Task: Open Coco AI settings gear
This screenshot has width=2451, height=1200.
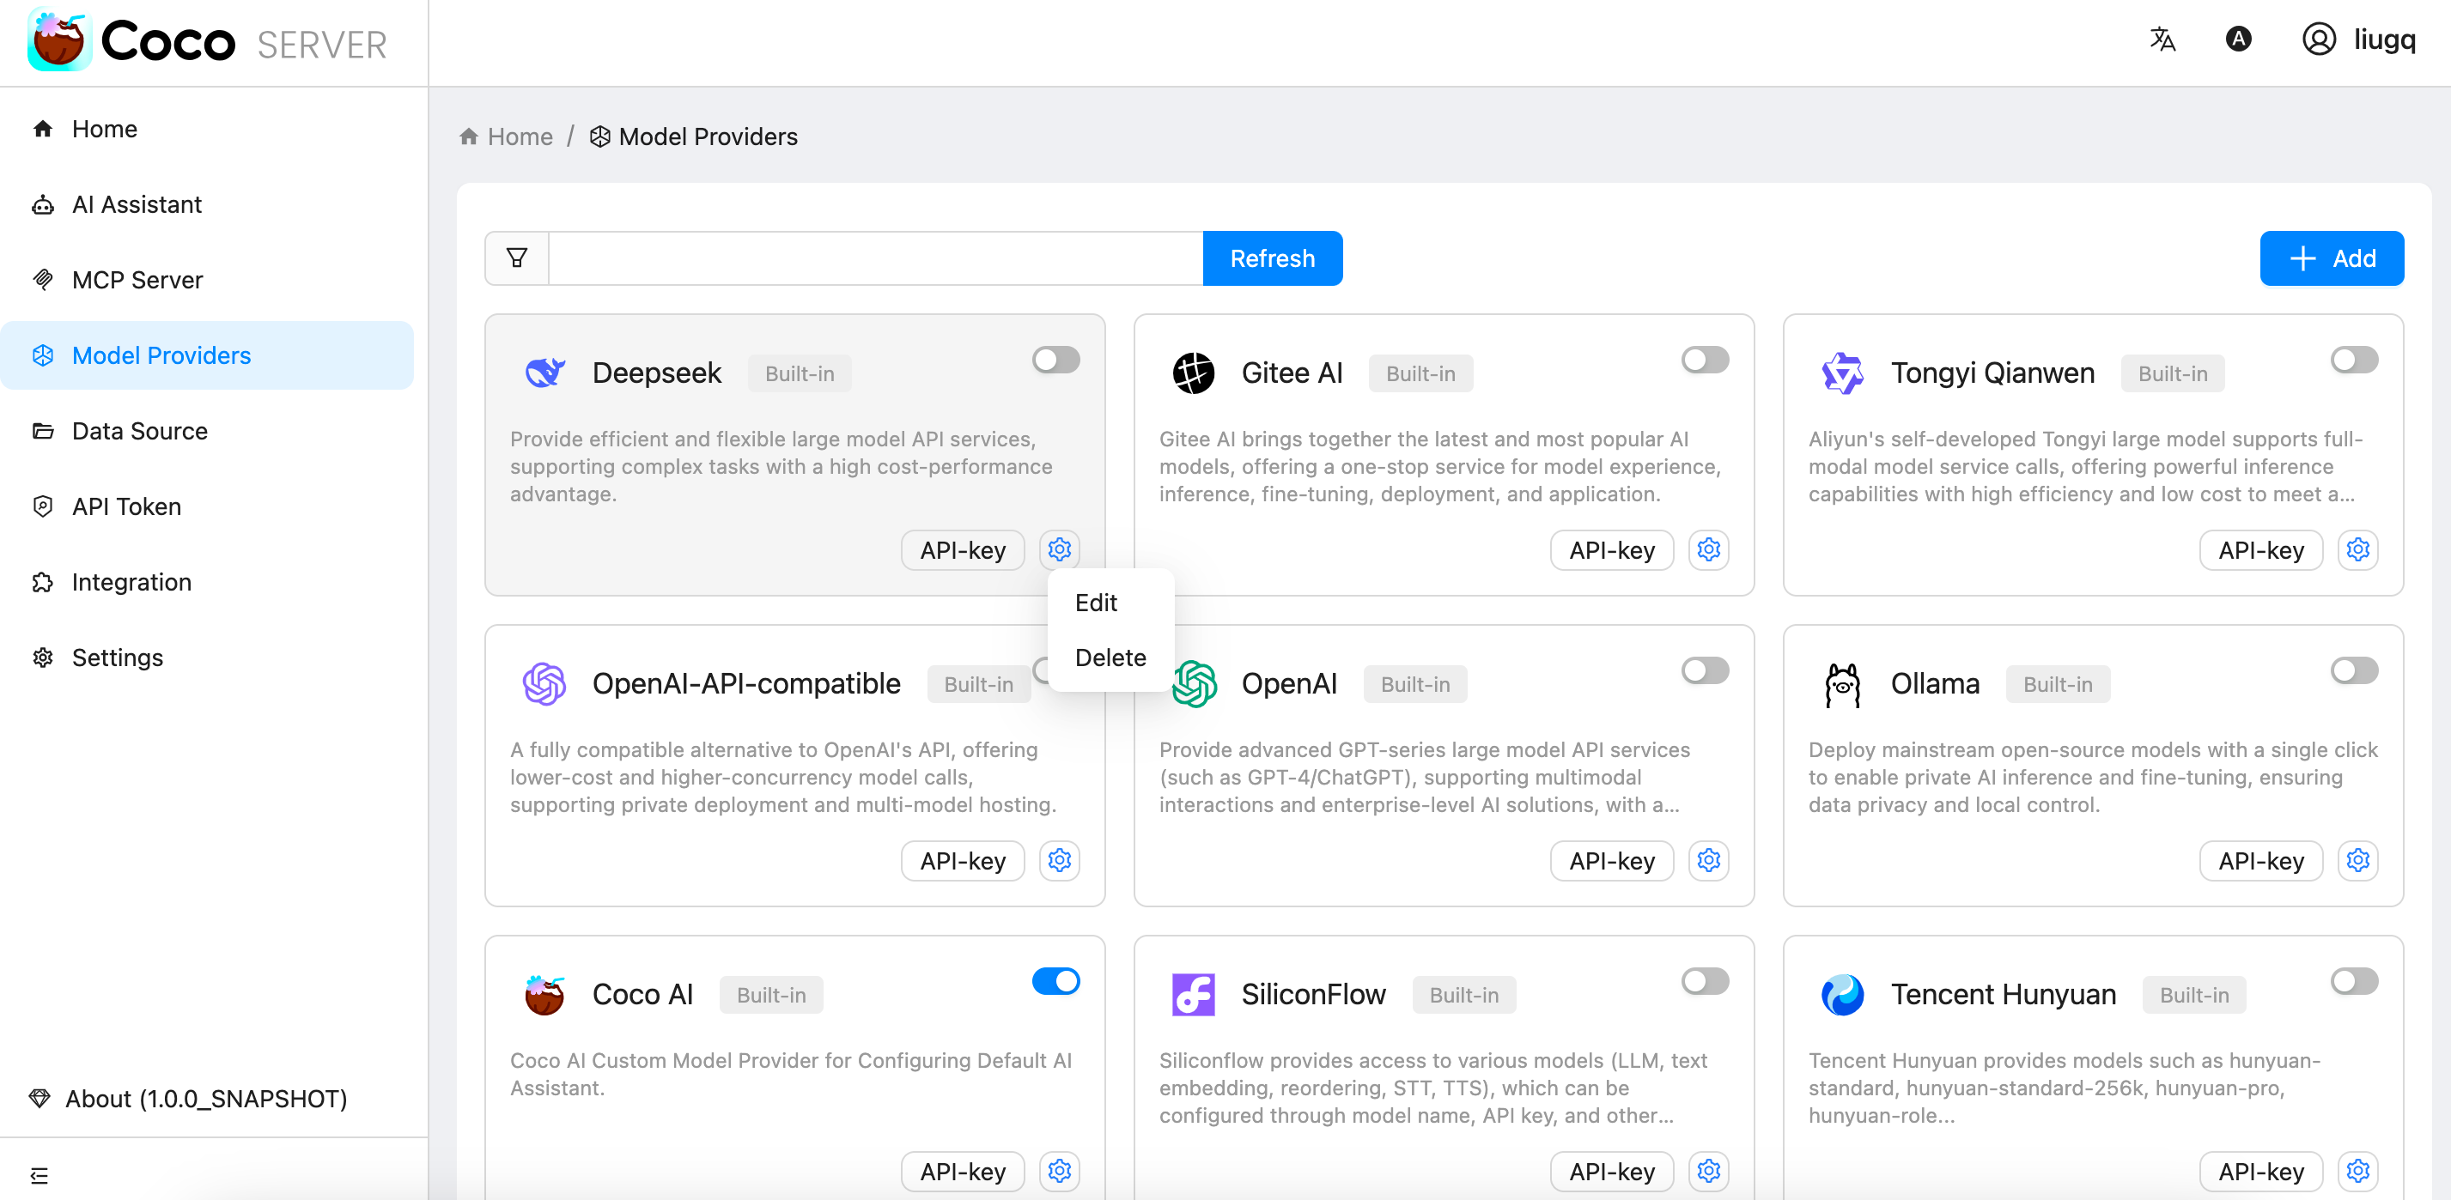Action: pos(1059,1171)
